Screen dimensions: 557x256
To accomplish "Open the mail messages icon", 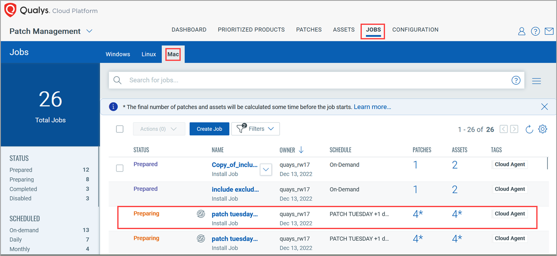I will [x=549, y=31].
